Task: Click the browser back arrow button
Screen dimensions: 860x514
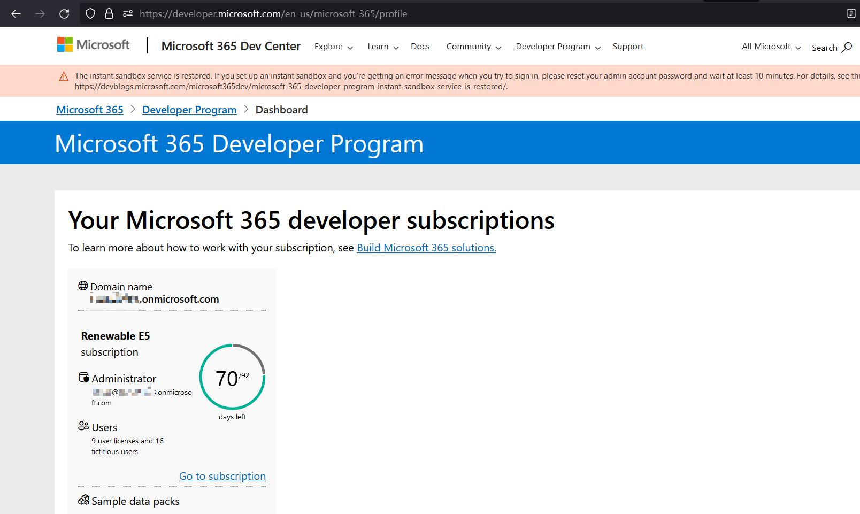Action: (16, 14)
